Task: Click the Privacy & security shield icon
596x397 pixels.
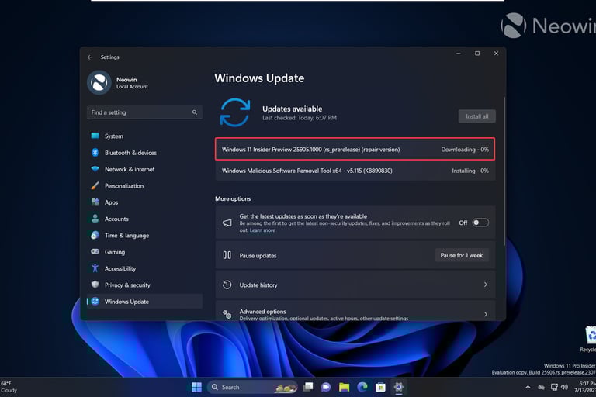Action: (95, 285)
